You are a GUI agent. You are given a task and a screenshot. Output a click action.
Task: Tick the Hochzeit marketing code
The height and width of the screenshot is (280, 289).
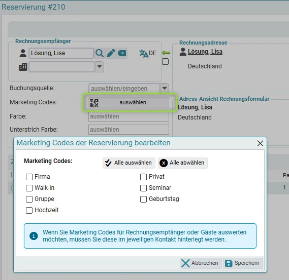(x=29, y=210)
